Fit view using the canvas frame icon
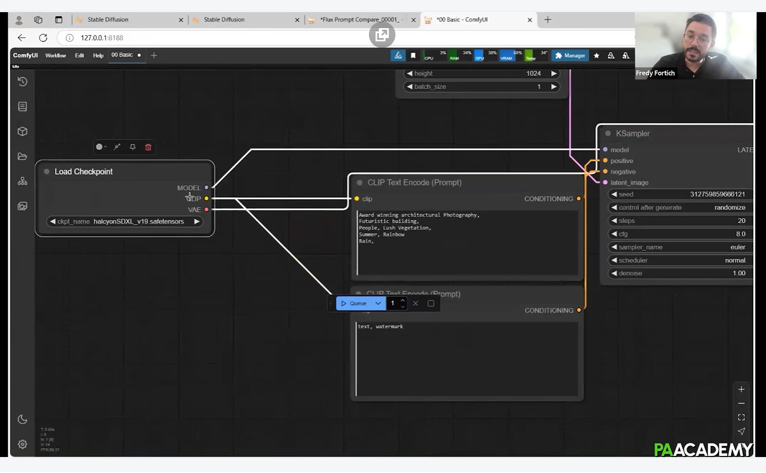 point(742,417)
